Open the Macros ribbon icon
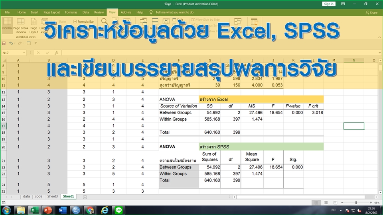383x215 pixels. click(x=254, y=21)
